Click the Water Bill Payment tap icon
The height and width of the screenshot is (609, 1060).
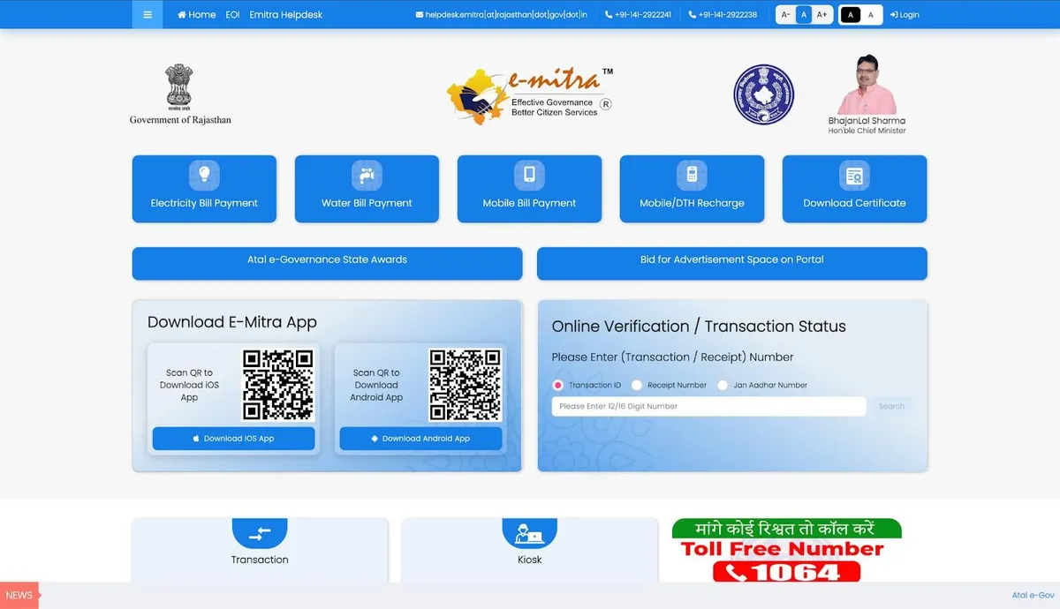(367, 175)
